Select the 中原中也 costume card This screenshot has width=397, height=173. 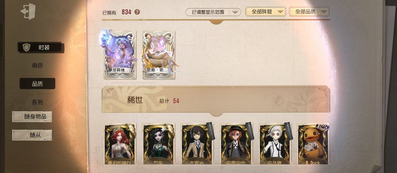click(236, 144)
